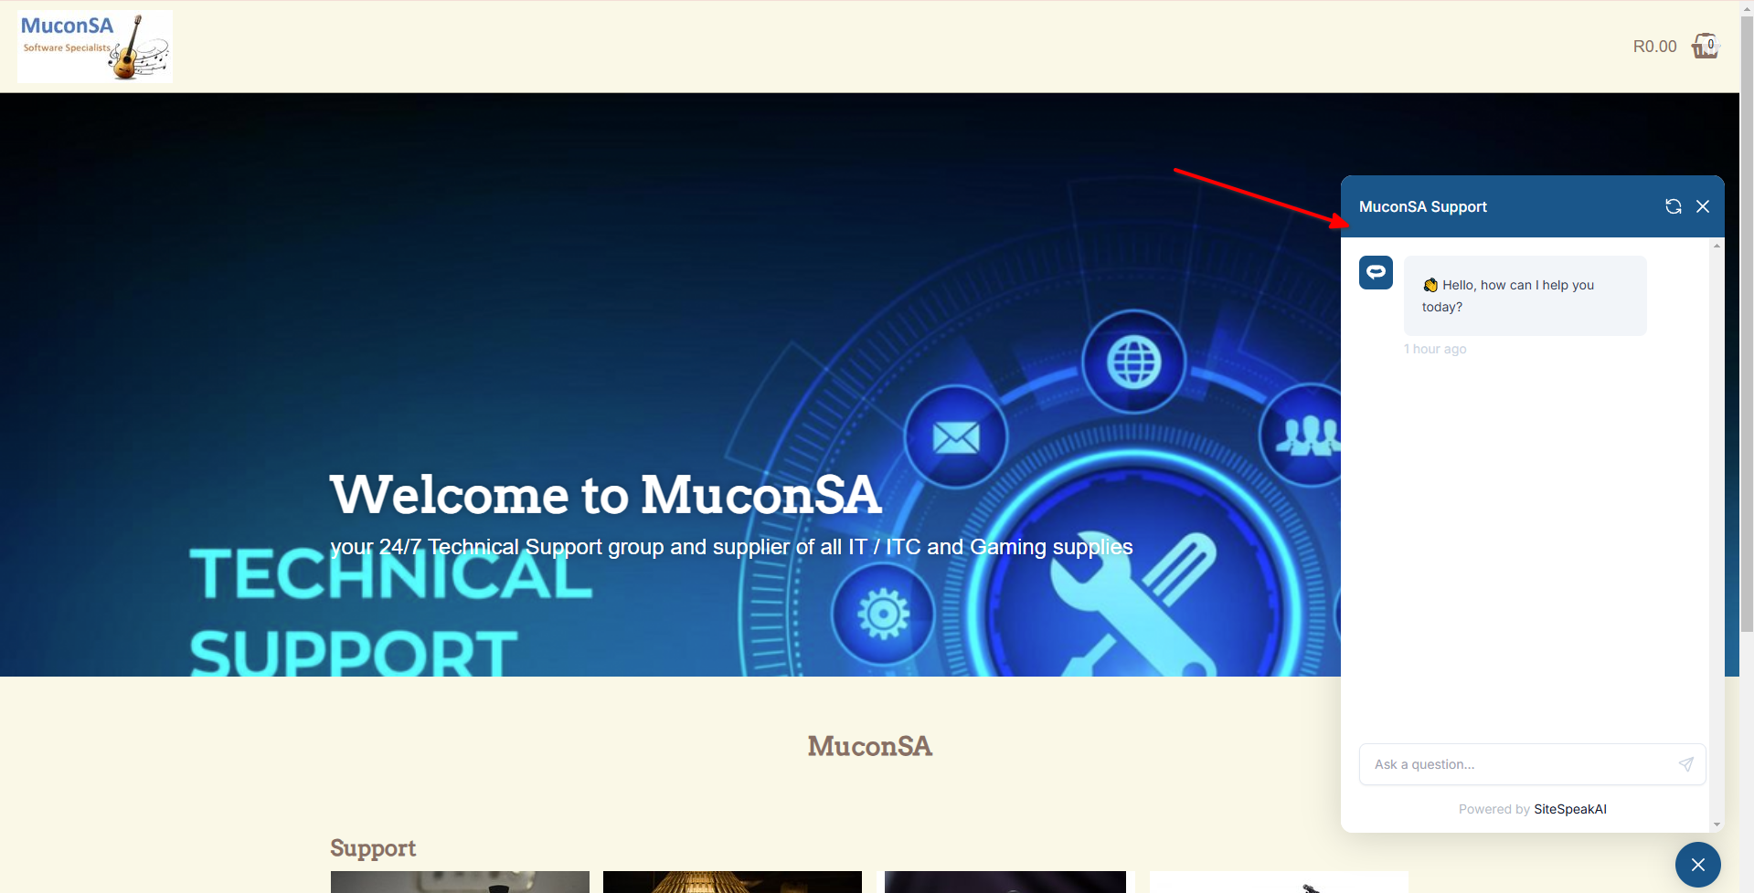Click the chat bot avatar icon
The image size is (1754, 893).
(x=1376, y=272)
